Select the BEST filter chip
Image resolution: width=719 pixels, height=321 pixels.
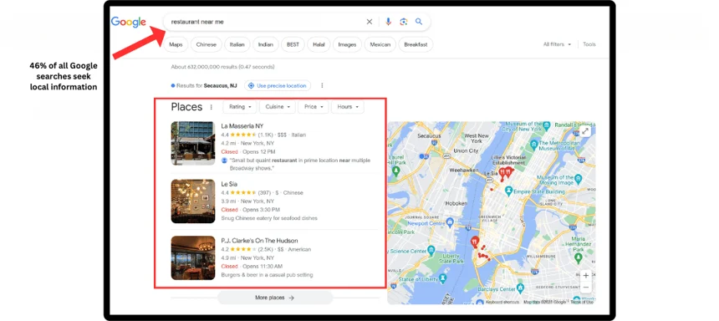point(293,44)
